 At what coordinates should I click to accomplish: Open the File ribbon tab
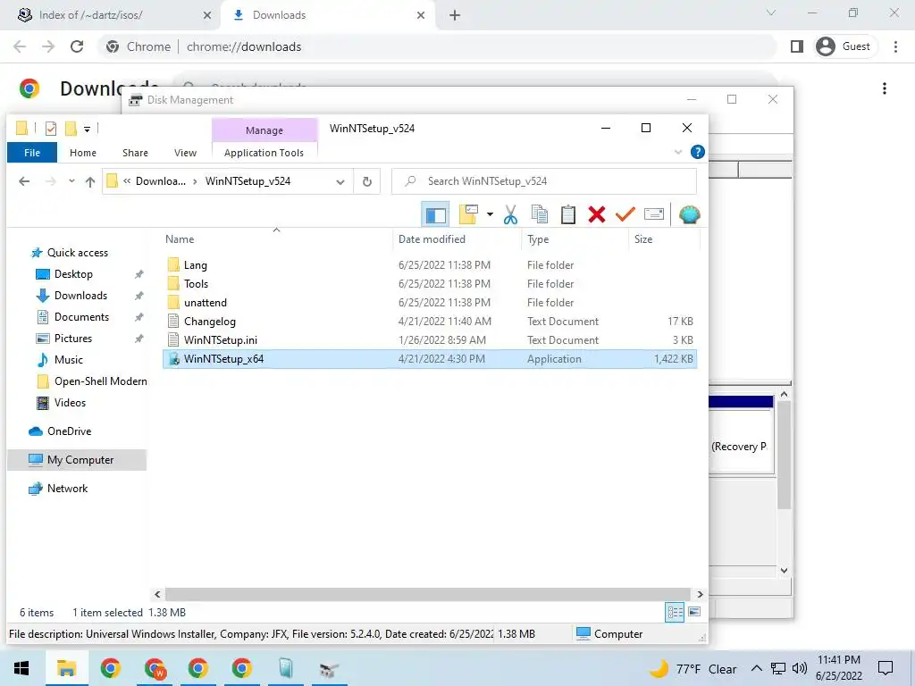(x=32, y=153)
